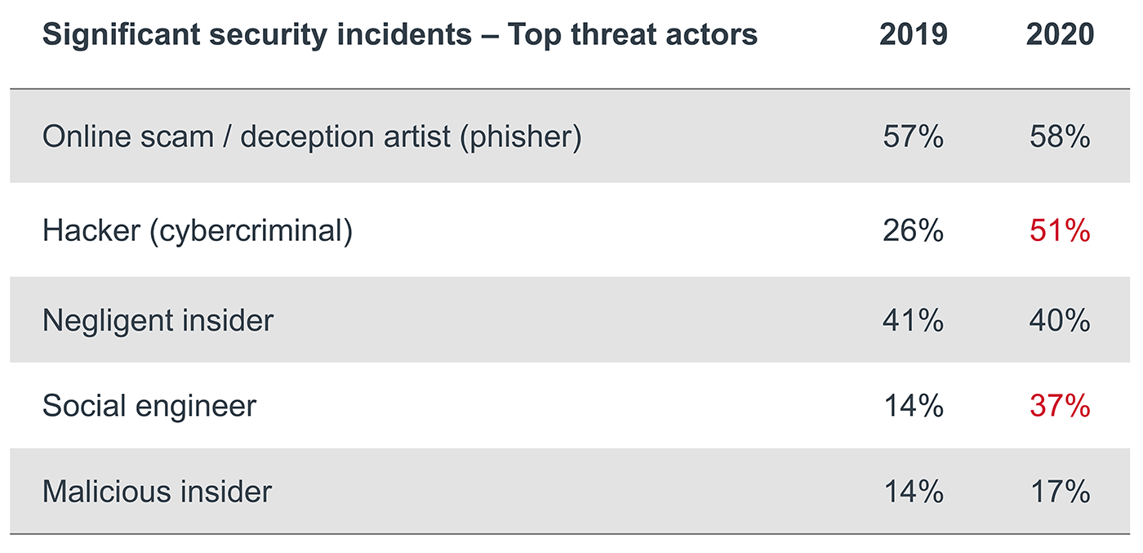Click the 57% value for online scam
The height and width of the screenshot is (553, 1143).
click(913, 137)
